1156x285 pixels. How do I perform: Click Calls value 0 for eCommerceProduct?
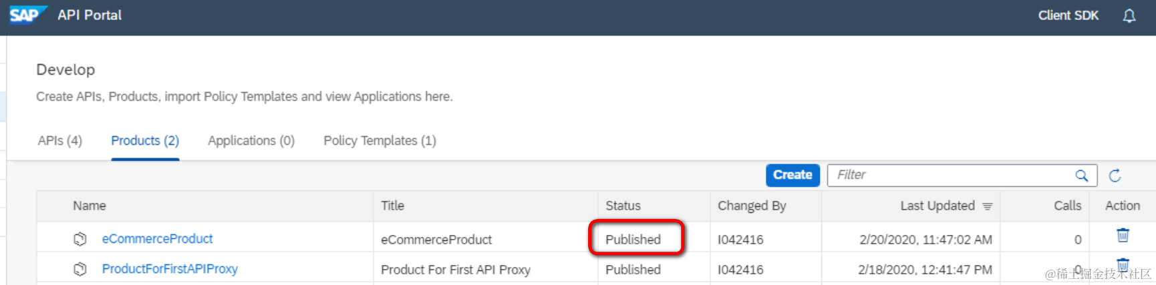click(1078, 240)
